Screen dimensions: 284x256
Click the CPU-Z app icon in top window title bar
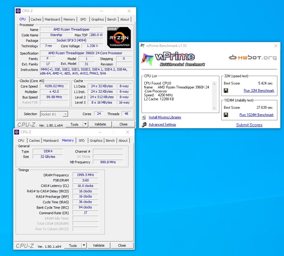tap(18, 11)
